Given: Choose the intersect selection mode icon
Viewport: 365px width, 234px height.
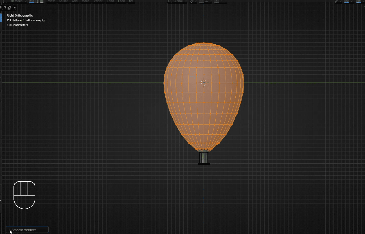Looking at the screenshot, I should point(14,7).
